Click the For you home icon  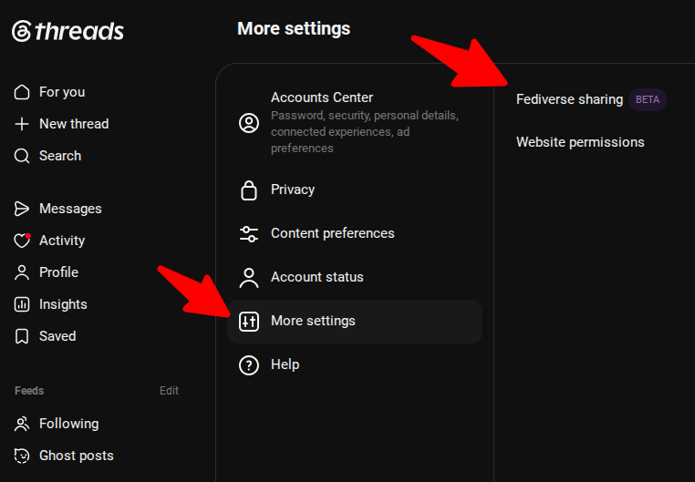(22, 92)
